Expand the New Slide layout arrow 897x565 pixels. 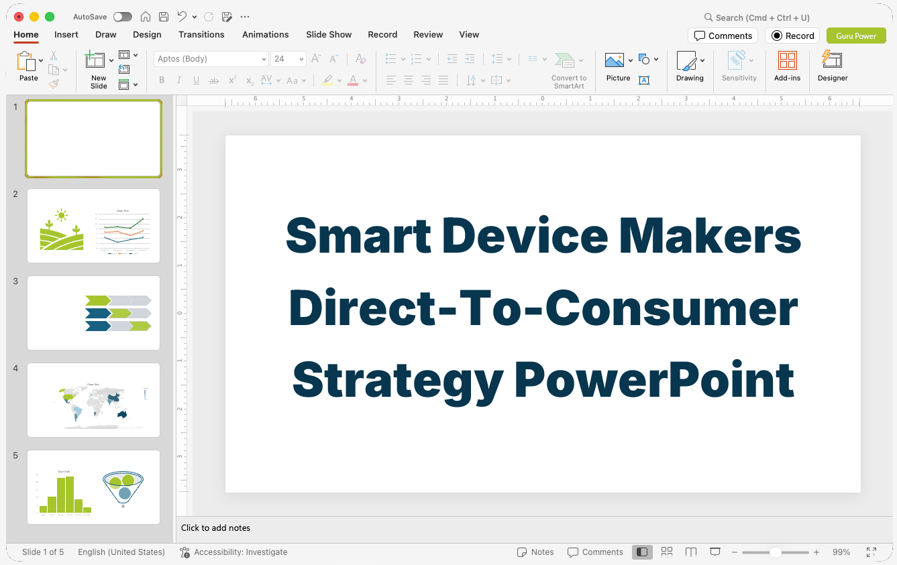[111, 61]
